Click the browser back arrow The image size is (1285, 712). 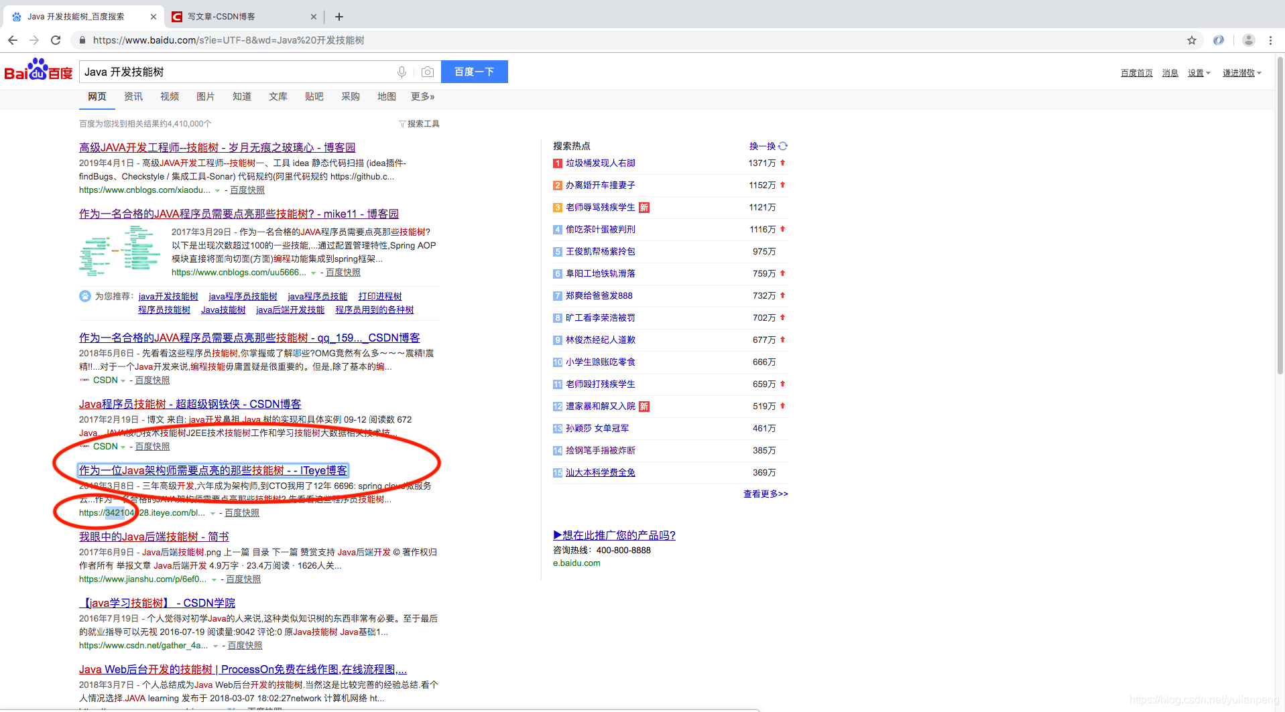(x=13, y=40)
